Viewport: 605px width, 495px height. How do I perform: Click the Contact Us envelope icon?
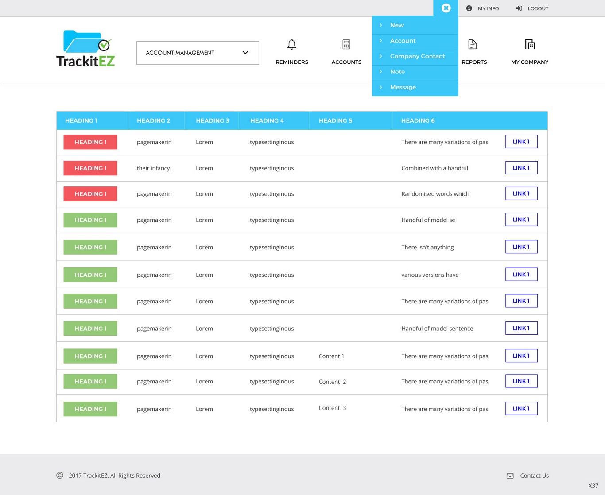[510, 476]
